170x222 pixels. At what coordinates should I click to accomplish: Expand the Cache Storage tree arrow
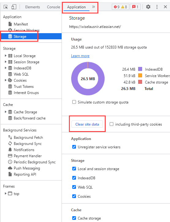click(6, 112)
